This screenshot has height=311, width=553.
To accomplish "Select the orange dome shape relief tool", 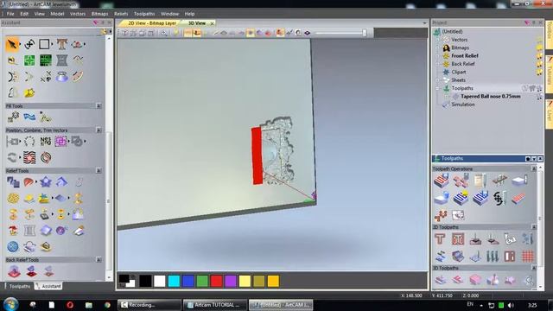I will (29, 182).
